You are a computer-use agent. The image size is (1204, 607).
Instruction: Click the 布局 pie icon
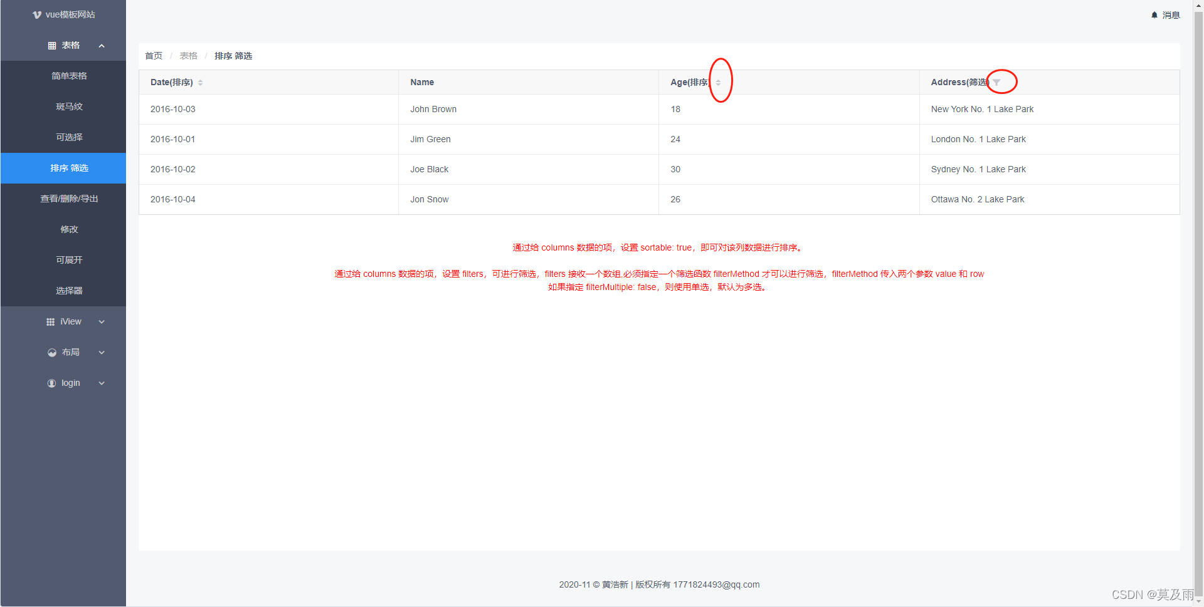coord(52,353)
